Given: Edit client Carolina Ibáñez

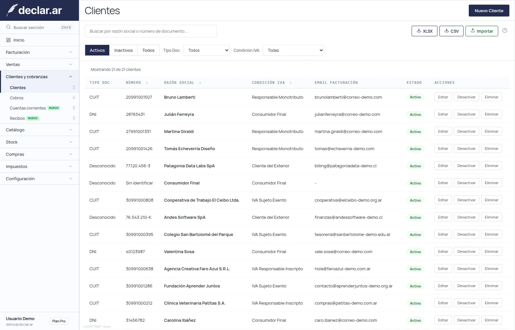Looking at the screenshot, I should (443, 320).
